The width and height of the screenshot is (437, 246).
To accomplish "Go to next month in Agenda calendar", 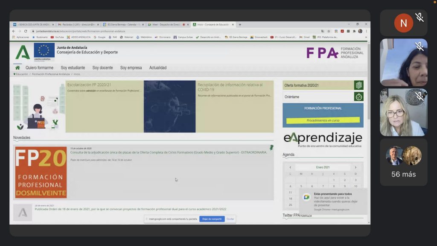I will 355,167.
